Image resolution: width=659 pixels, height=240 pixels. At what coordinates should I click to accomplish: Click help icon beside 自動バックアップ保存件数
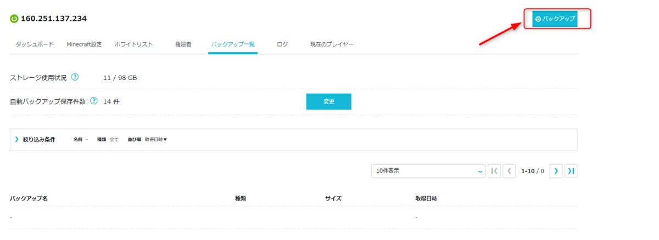pyautogui.click(x=94, y=101)
